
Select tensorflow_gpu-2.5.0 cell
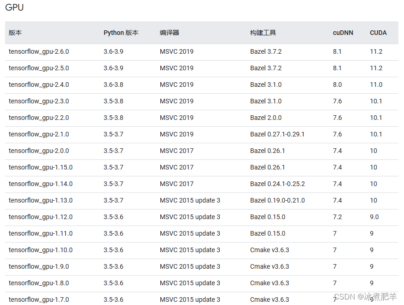(x=39, y=68)
